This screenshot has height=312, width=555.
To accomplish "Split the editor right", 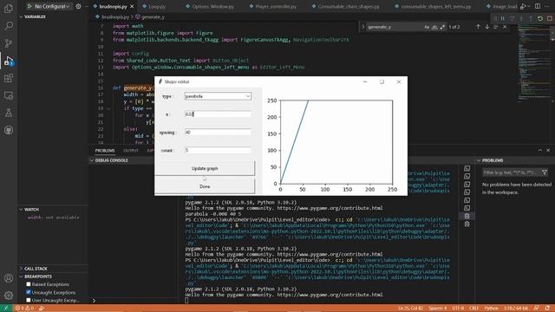I will pyautogui.click(x=538, y=6).
